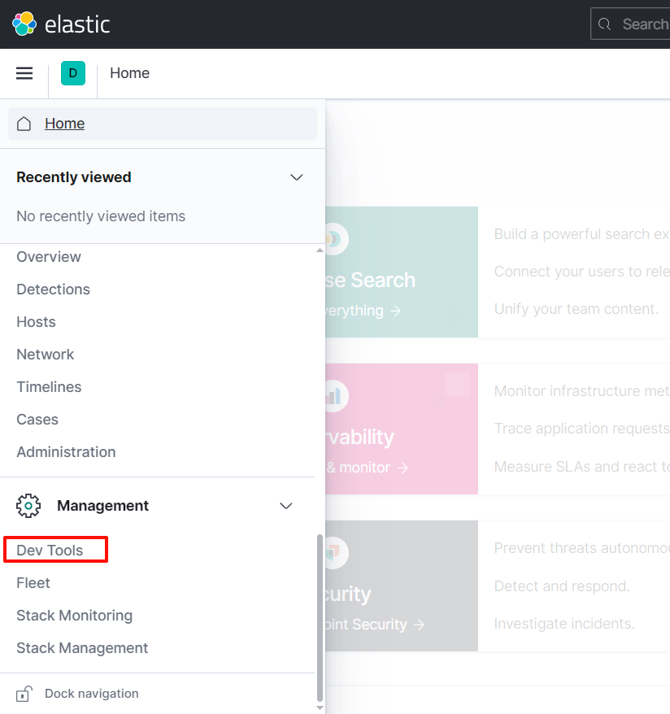Go to Detections
Viewport: 670px width, 714px height.
pyautogui.click(x=53, y=290)
